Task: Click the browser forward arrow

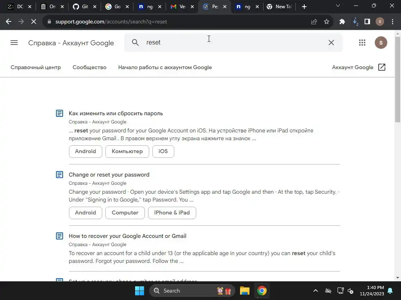Action: tap(21, 22)
